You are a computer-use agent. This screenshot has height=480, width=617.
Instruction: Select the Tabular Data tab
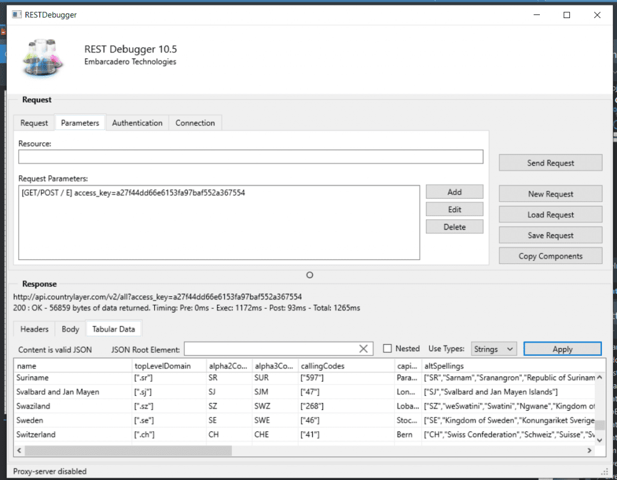pos(113,328)
